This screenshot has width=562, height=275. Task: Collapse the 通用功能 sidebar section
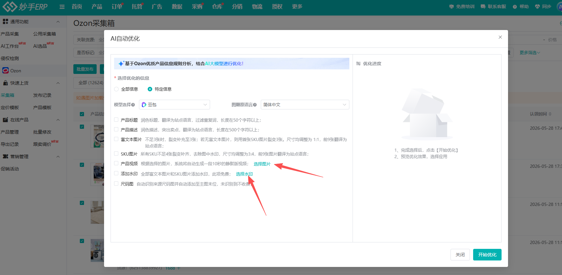[x=58, y=22]
